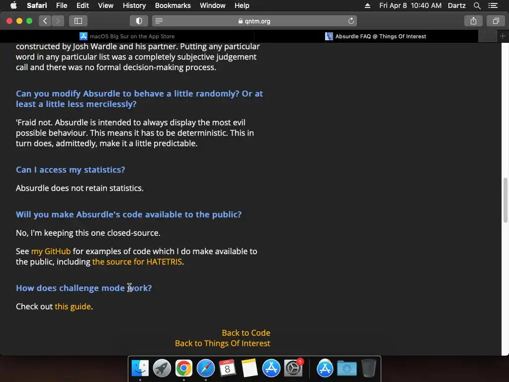Click the date and time in menu bar
The width and height of the screenshot is (509, 382).
coord(410,5)
